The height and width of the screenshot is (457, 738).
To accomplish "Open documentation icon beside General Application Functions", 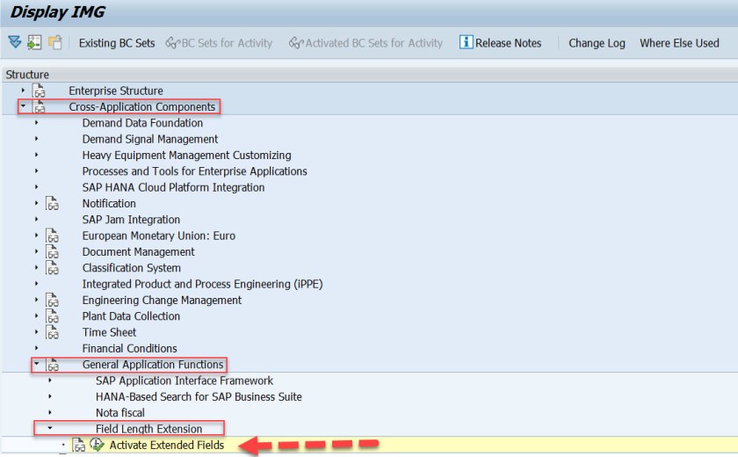I will coord(52,365).
